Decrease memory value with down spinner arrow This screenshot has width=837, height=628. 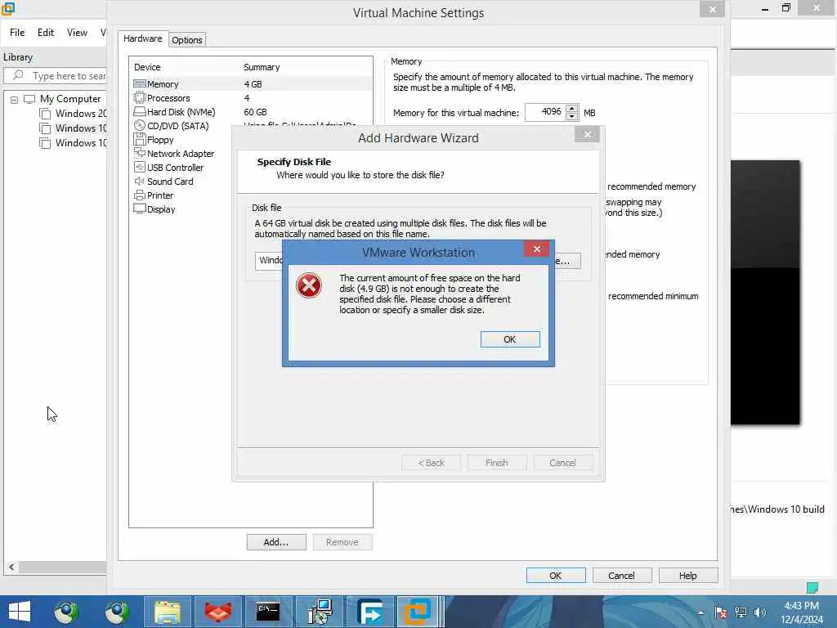point(571,116)
